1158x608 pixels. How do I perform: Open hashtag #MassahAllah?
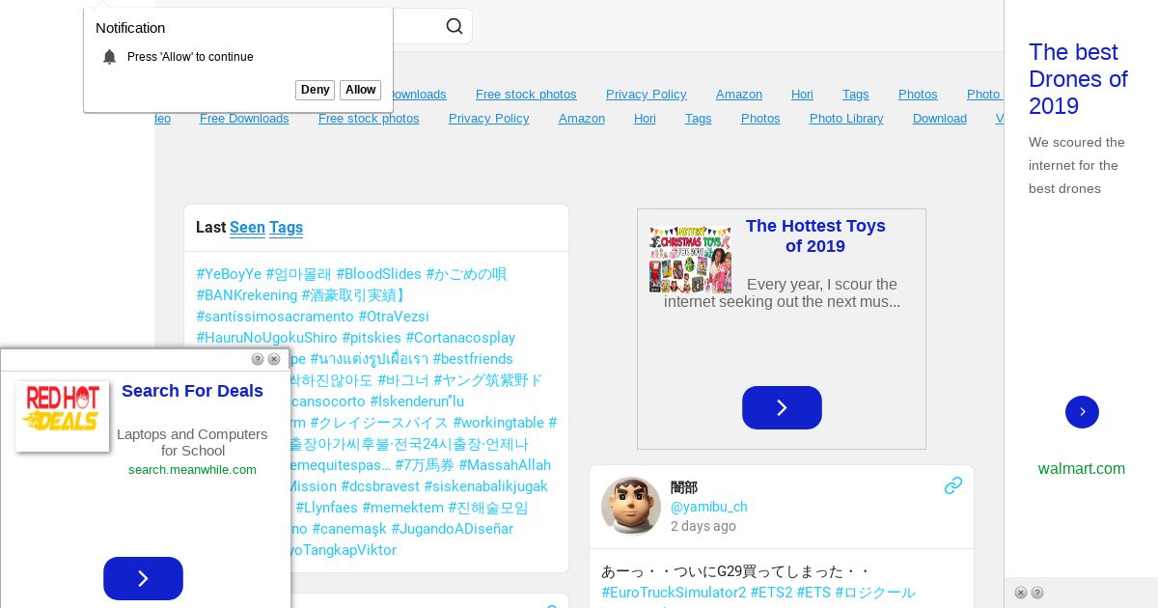[505, 465]
